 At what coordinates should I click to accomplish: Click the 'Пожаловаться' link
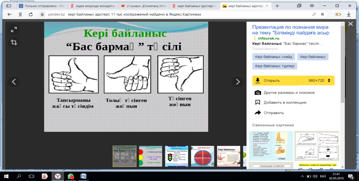coord(265,49)
